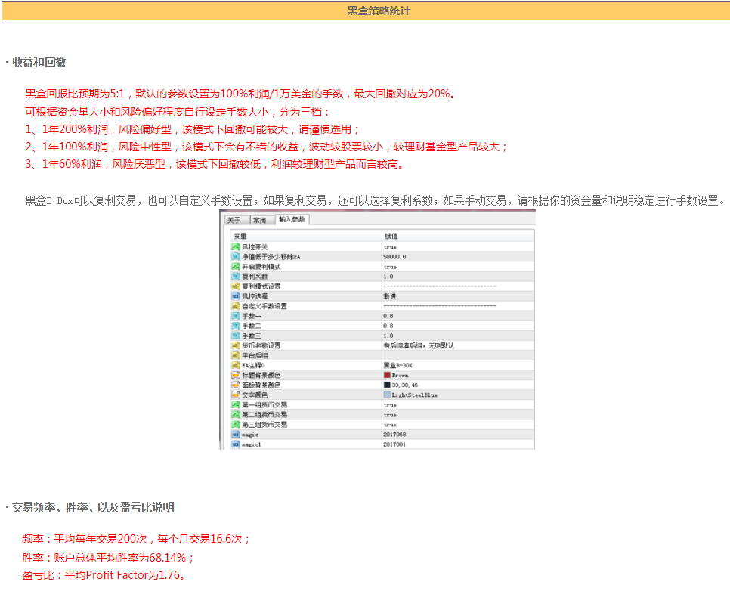730x591 pixels.
Task: Edit the magic value 2017068
Action: (x=457, y=435)
